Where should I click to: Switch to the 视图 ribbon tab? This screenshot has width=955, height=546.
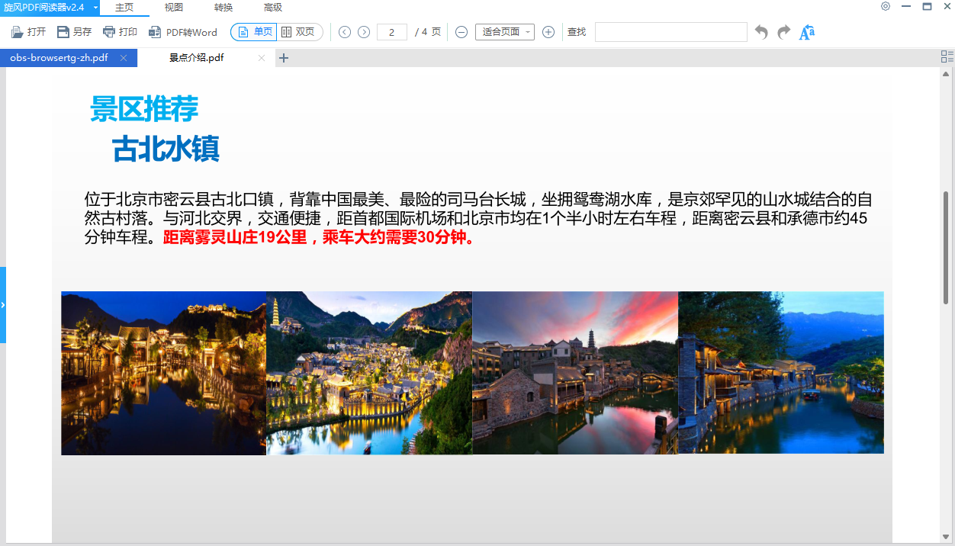pos(172,8)
